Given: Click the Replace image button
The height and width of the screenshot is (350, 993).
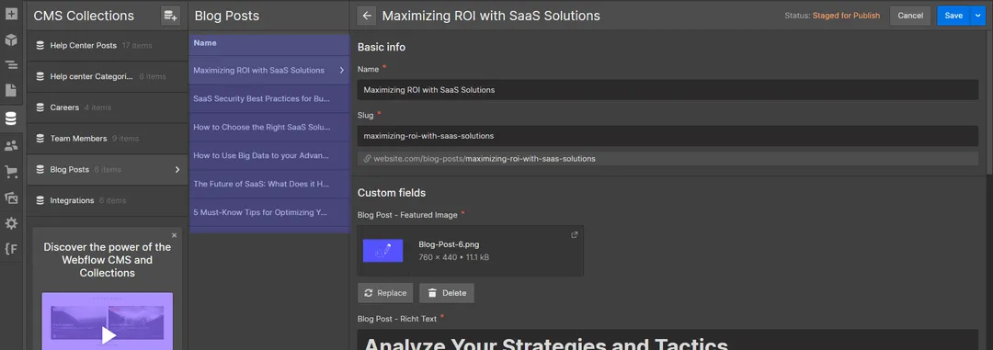Looking at the screenshot, I should 385,293.
